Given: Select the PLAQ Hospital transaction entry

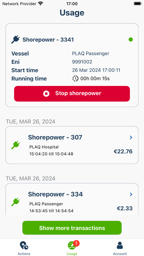Looking at the screenshot, I should (72, 145).
